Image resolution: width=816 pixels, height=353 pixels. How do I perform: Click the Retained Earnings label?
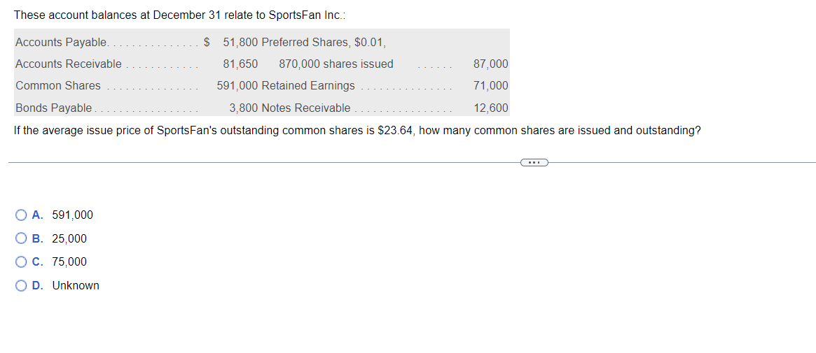308,86
